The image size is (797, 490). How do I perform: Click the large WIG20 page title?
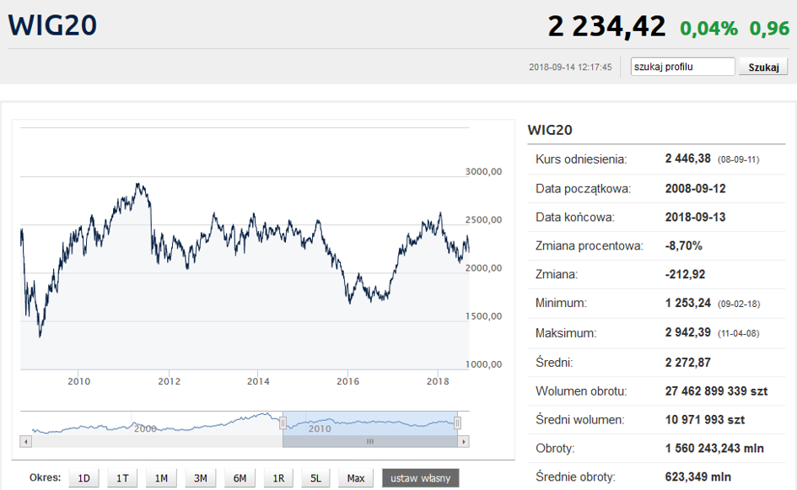click(x=52, y=25)
